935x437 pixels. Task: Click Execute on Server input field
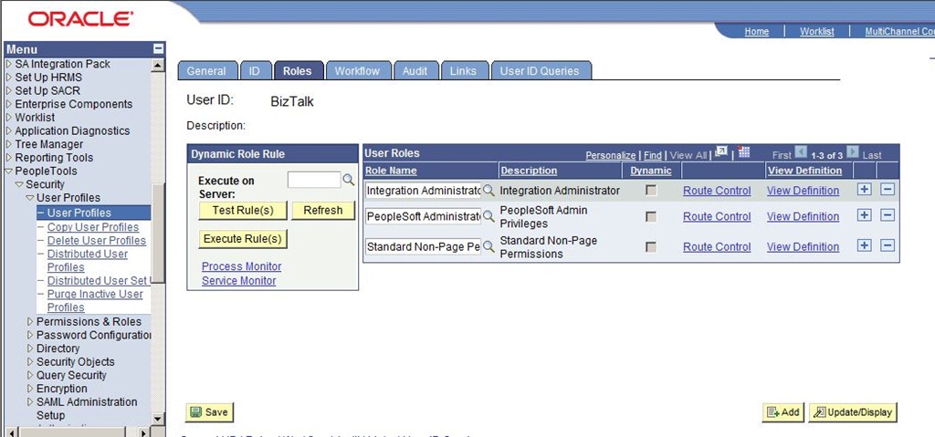[314, 180]
